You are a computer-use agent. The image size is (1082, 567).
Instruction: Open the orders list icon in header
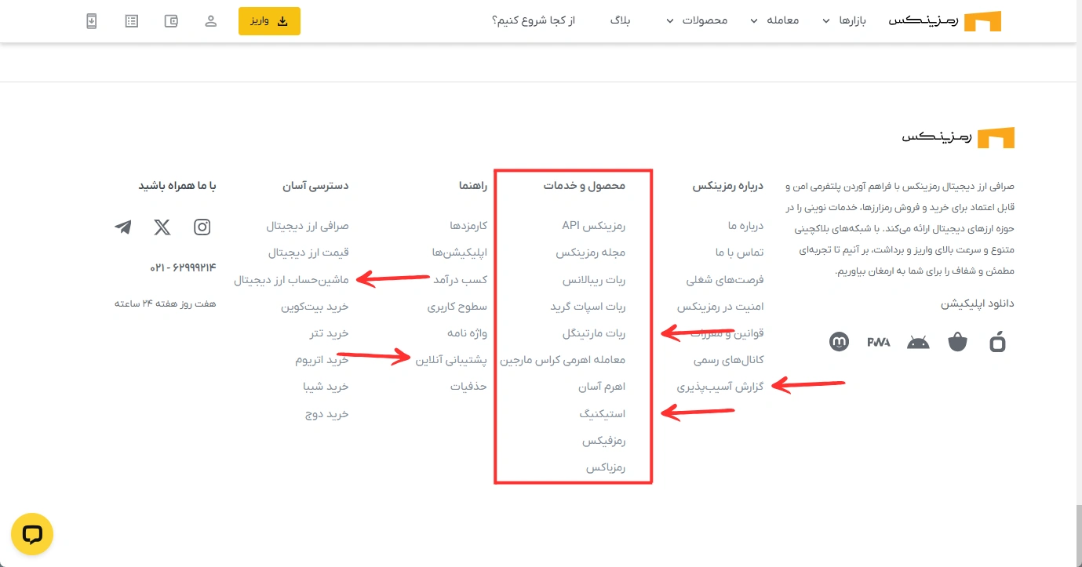(132, 21)
